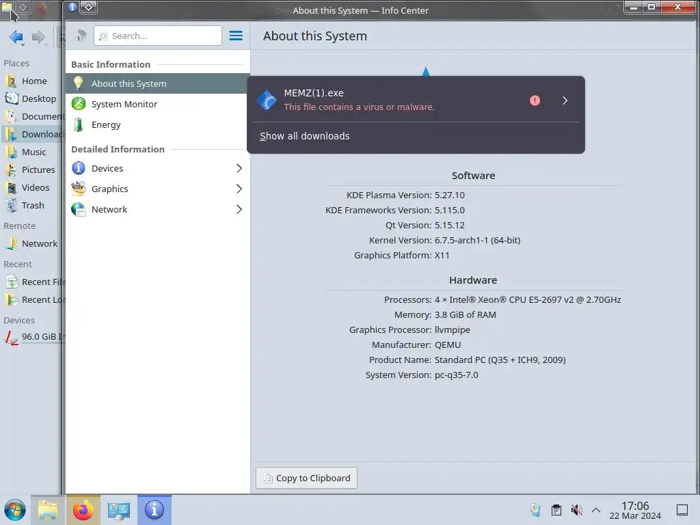Click the Devices info icon in the sidebar

tap(79, 168)
